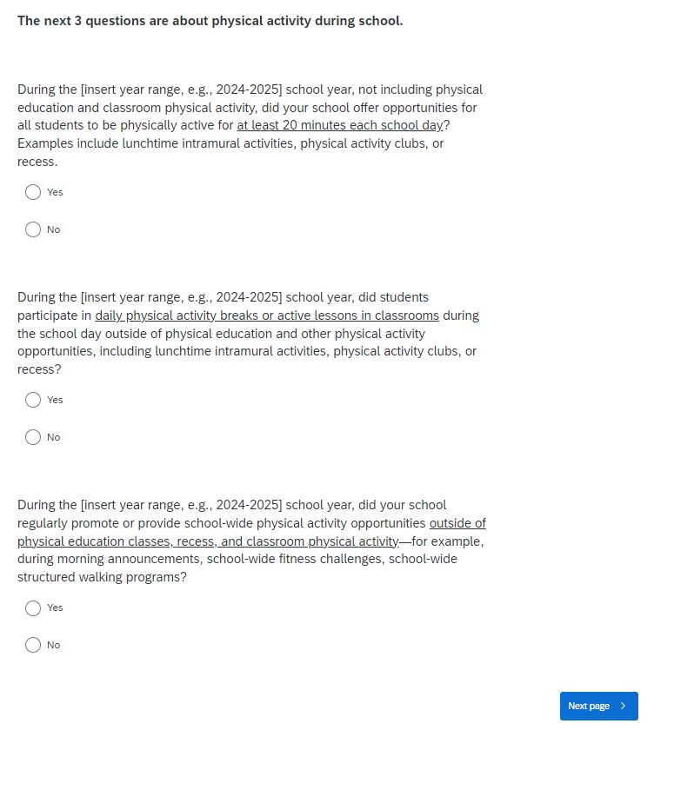Mark No for school-wide physical activity opportunities question
The width and height of the screenshot is (674, 810).
click(33, 645)
